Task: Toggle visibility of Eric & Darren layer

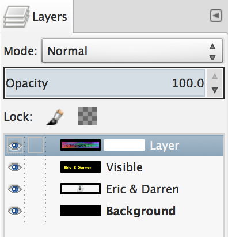Action: 15,189
